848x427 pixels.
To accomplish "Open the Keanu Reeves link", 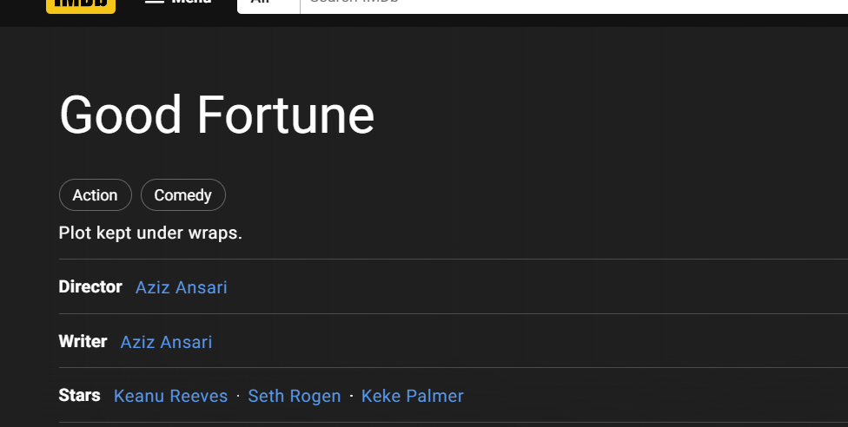I will (x=170, y=397).
